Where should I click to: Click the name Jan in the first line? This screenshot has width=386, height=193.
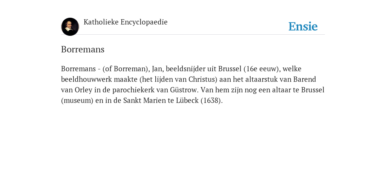coord(158,69)
